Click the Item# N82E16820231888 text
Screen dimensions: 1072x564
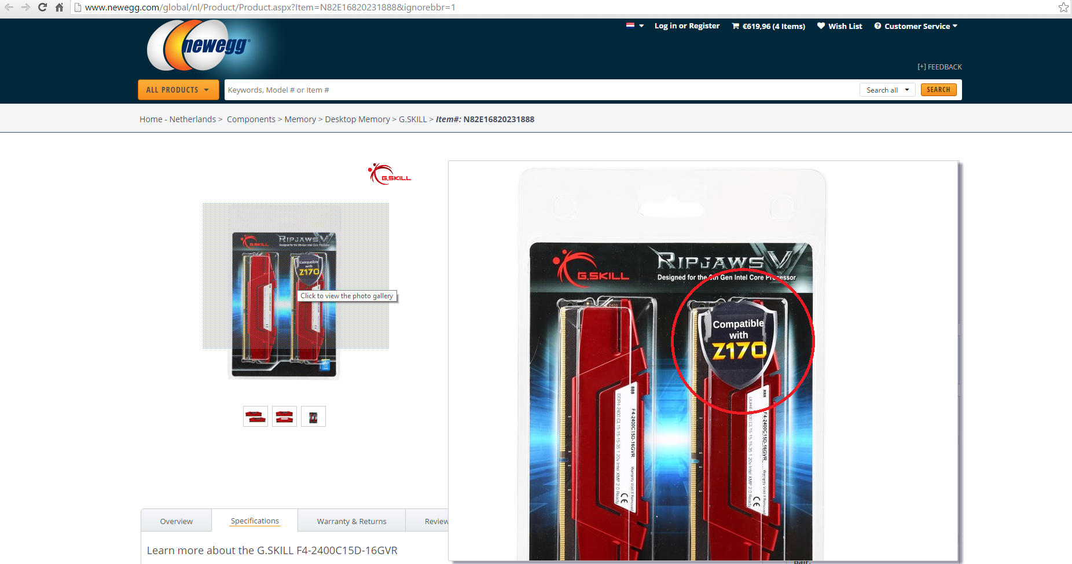(x=485, y=119)
